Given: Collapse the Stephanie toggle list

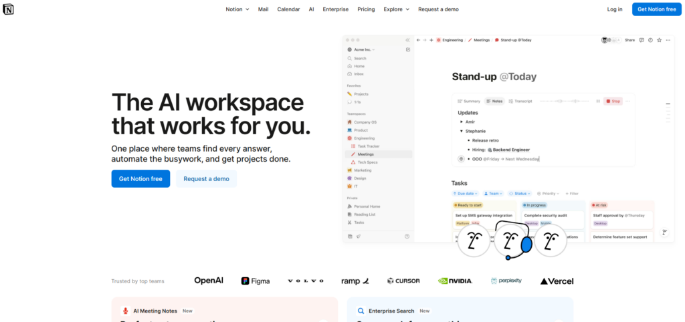Looking at the screenshot, I should pos(461,132).
